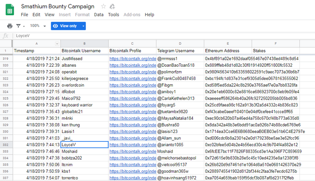The height and width of the screenshot is (181, 315).
Task: Select the cell with username Lasisi1
Action: 84,131
